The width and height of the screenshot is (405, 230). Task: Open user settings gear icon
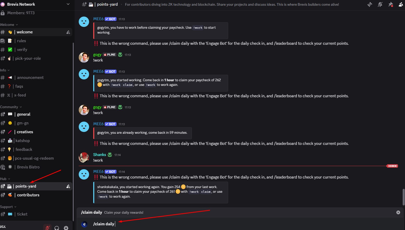(66, 228)
